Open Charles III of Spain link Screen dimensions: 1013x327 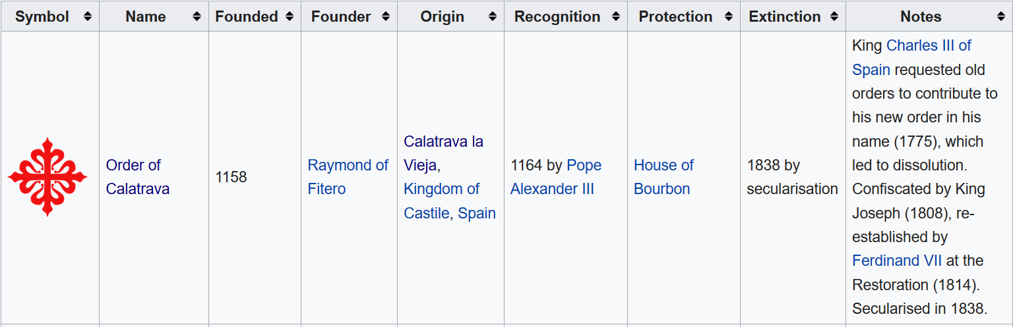[x=911, y=57]
